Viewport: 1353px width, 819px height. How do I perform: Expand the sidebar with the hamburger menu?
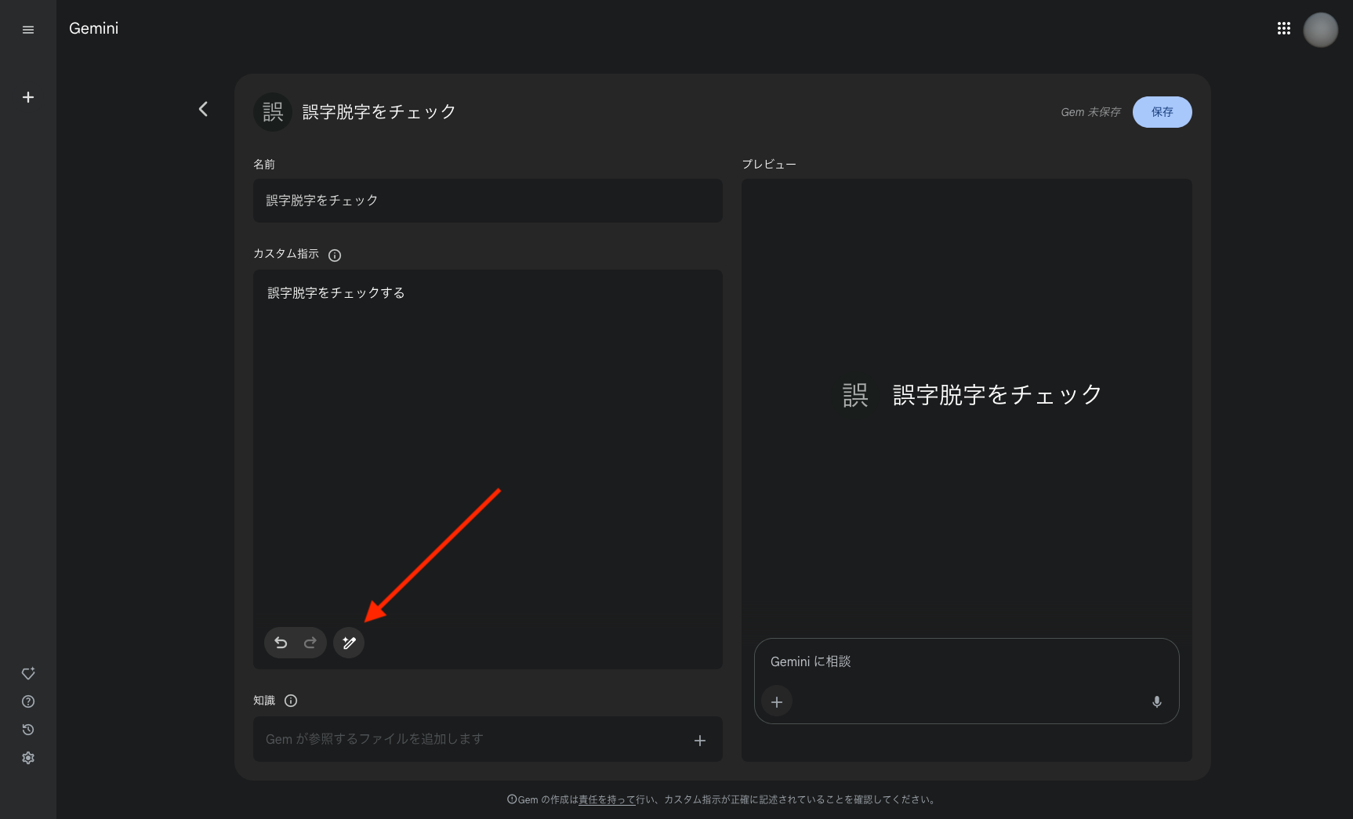point(28,29)
